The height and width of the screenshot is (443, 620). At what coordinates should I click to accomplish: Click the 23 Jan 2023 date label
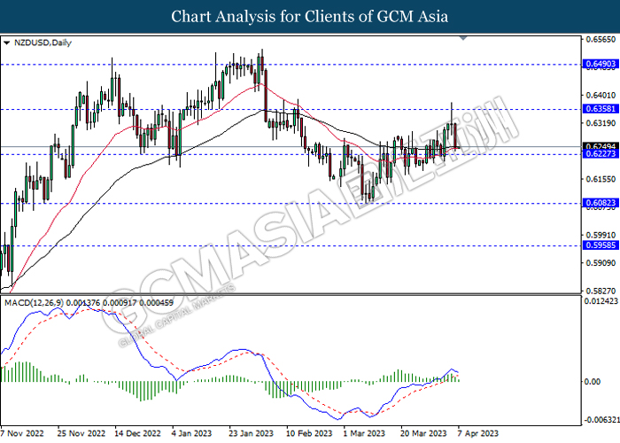point(252,433)
